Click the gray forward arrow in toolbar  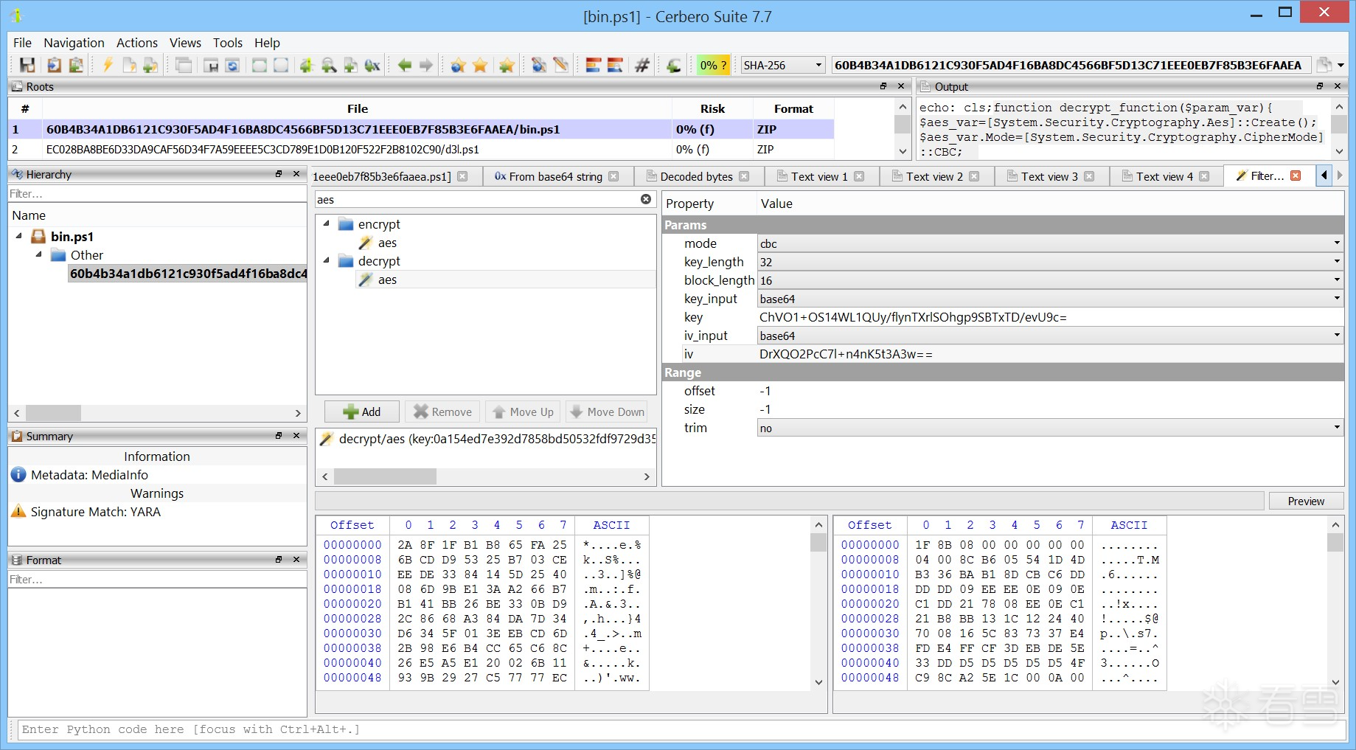[425, 65]
